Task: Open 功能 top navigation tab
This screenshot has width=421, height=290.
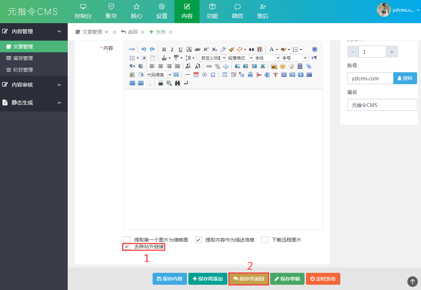Action: tap(212, 12)
